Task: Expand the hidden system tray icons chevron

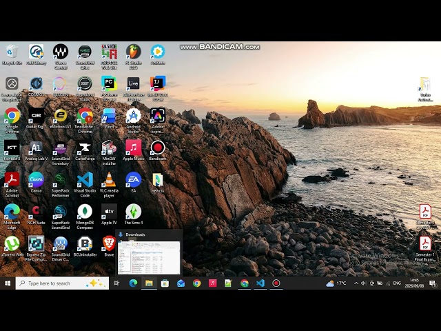Action: tap(356, 283)
